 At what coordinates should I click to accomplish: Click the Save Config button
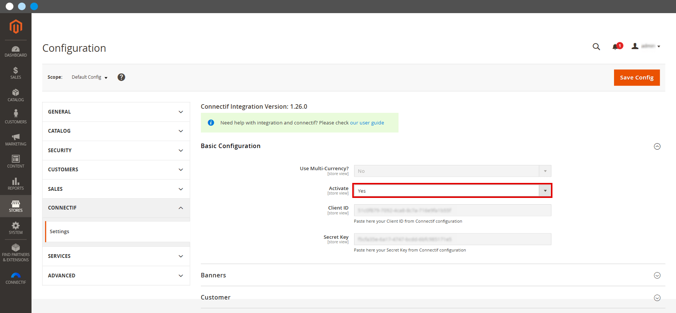637,78
